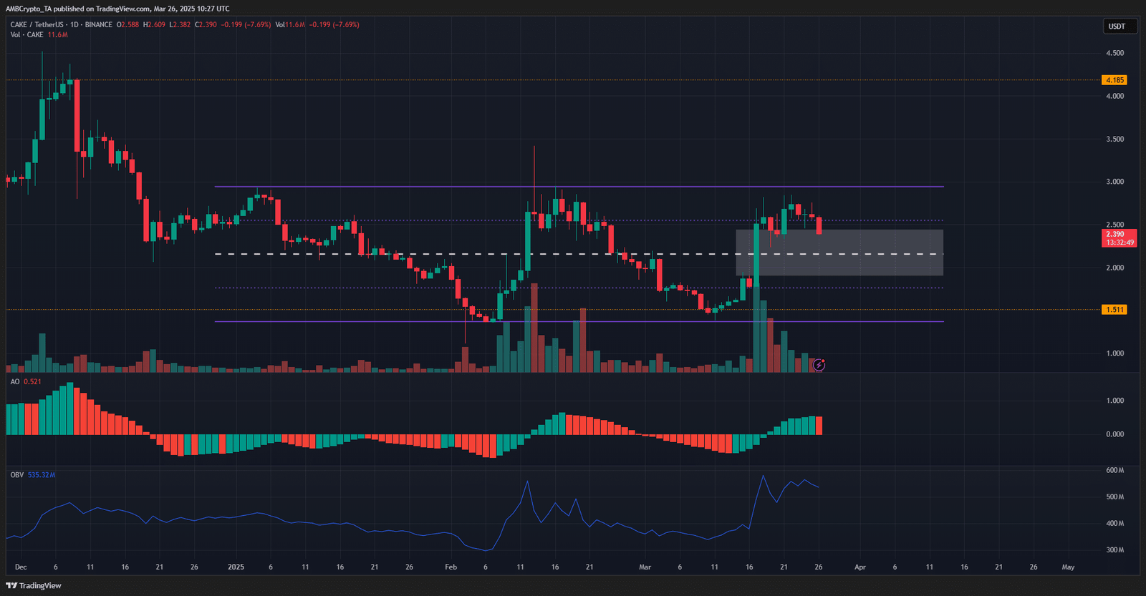
Task: Click the Feb label on the time axis
Action: [451, 567]
